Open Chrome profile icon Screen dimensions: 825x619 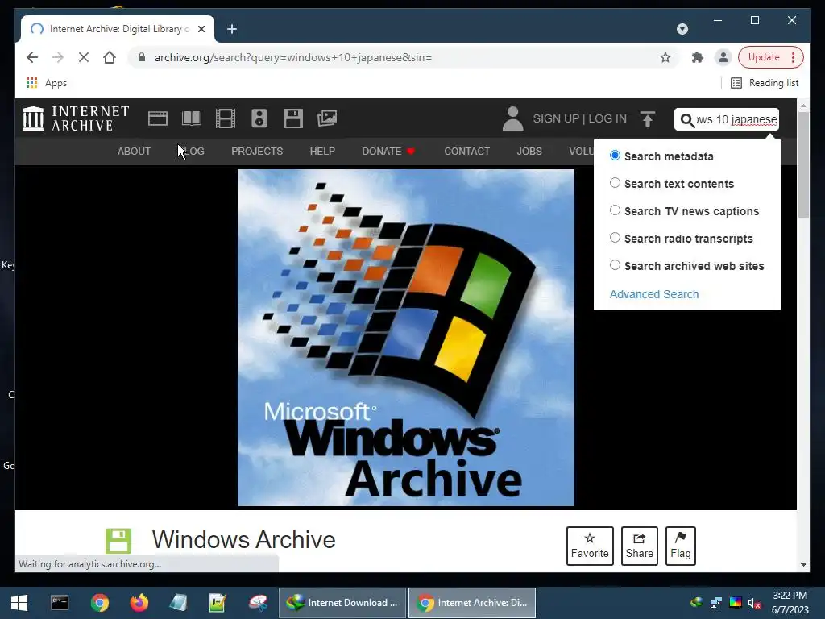coord(723,57)
